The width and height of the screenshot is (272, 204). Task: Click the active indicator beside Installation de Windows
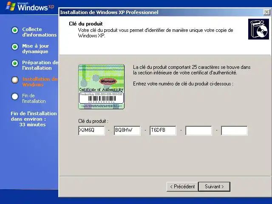pos(15,80)
